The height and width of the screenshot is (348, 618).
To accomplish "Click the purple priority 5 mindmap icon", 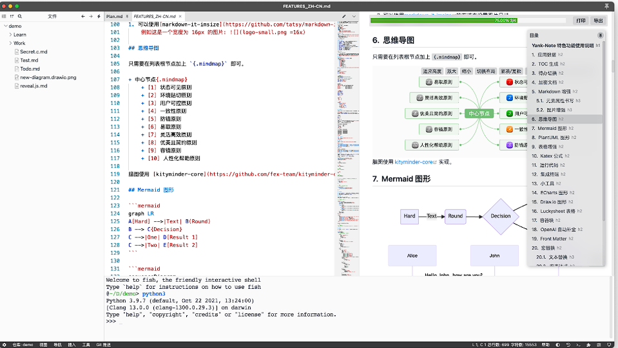I will pyautogui.click(x=509, y=145).
